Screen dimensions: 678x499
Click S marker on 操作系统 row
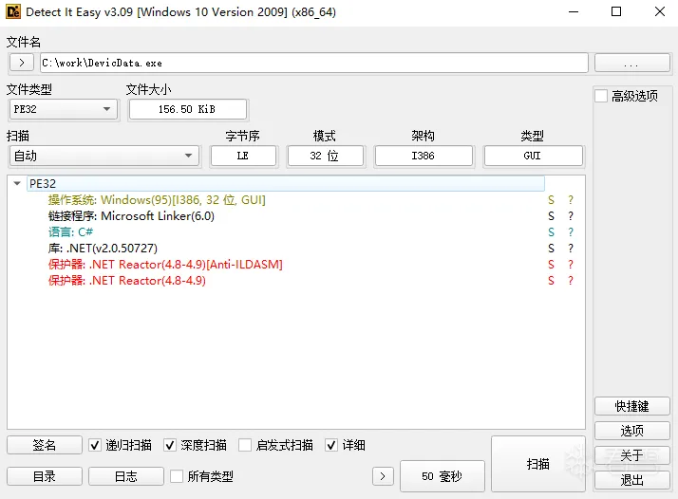click(551, 200)
